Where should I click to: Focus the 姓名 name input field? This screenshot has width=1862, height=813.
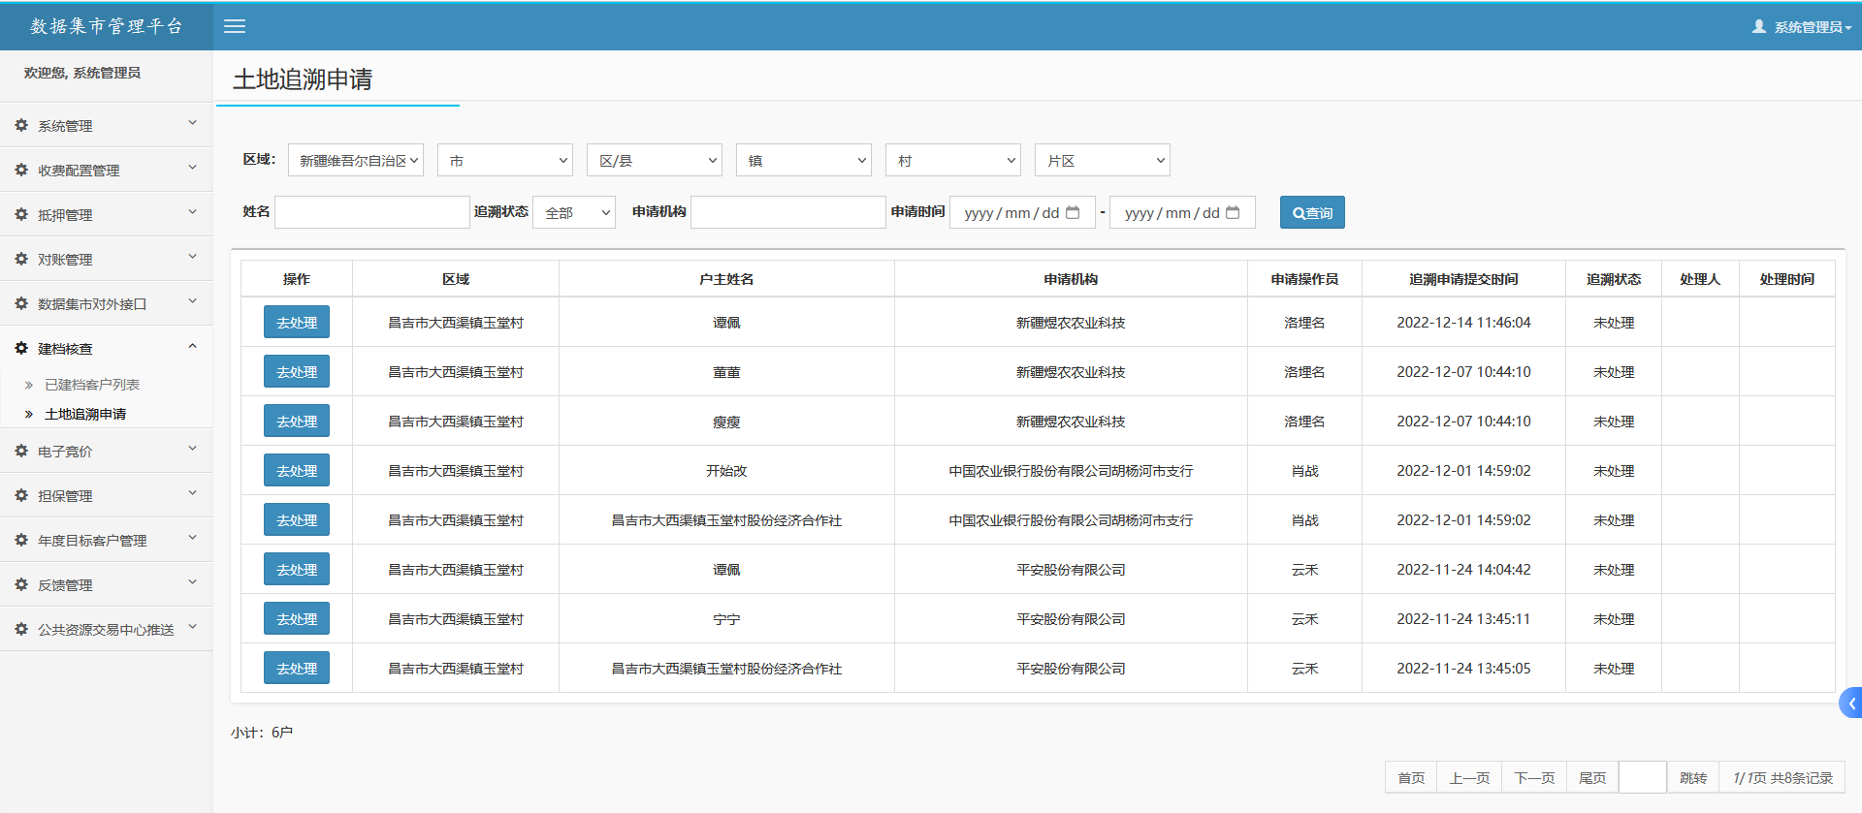point(372,212)
